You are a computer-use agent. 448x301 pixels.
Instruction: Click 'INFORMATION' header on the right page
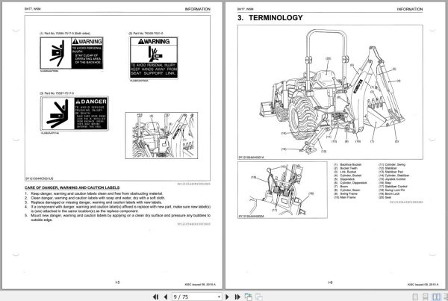(x=410, y=9)
